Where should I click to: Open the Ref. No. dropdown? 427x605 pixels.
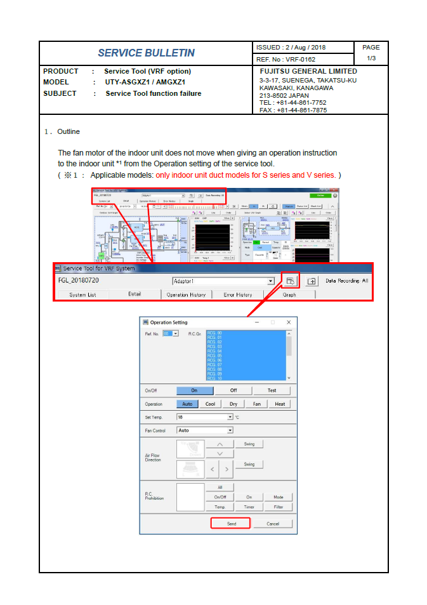pyautogui.click(x=176, y=333)
